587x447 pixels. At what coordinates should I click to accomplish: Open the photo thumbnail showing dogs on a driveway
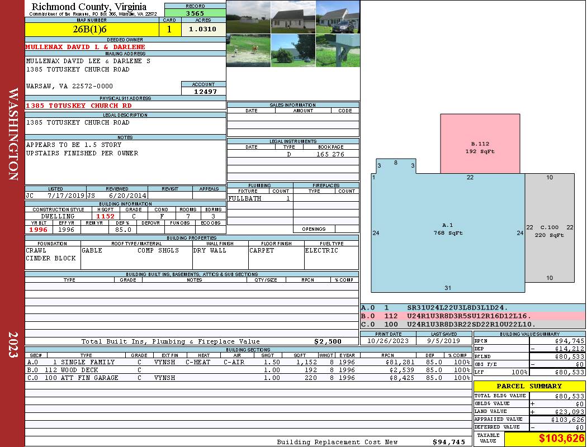248,50
